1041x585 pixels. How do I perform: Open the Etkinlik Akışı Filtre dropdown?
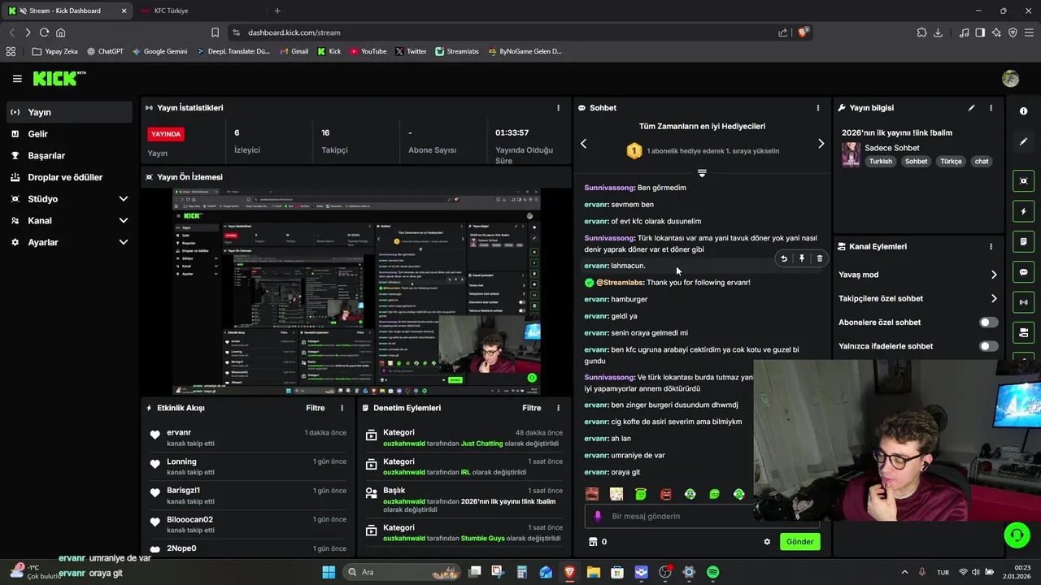click(x=315, y=408)
